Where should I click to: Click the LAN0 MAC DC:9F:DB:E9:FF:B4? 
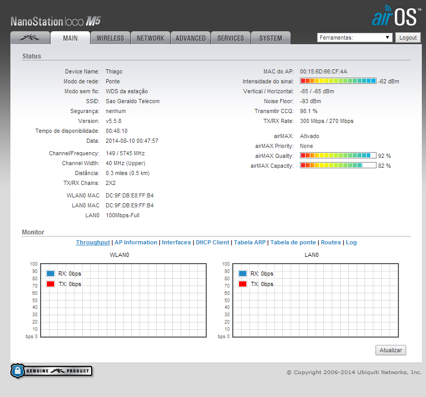click(130, 205)
